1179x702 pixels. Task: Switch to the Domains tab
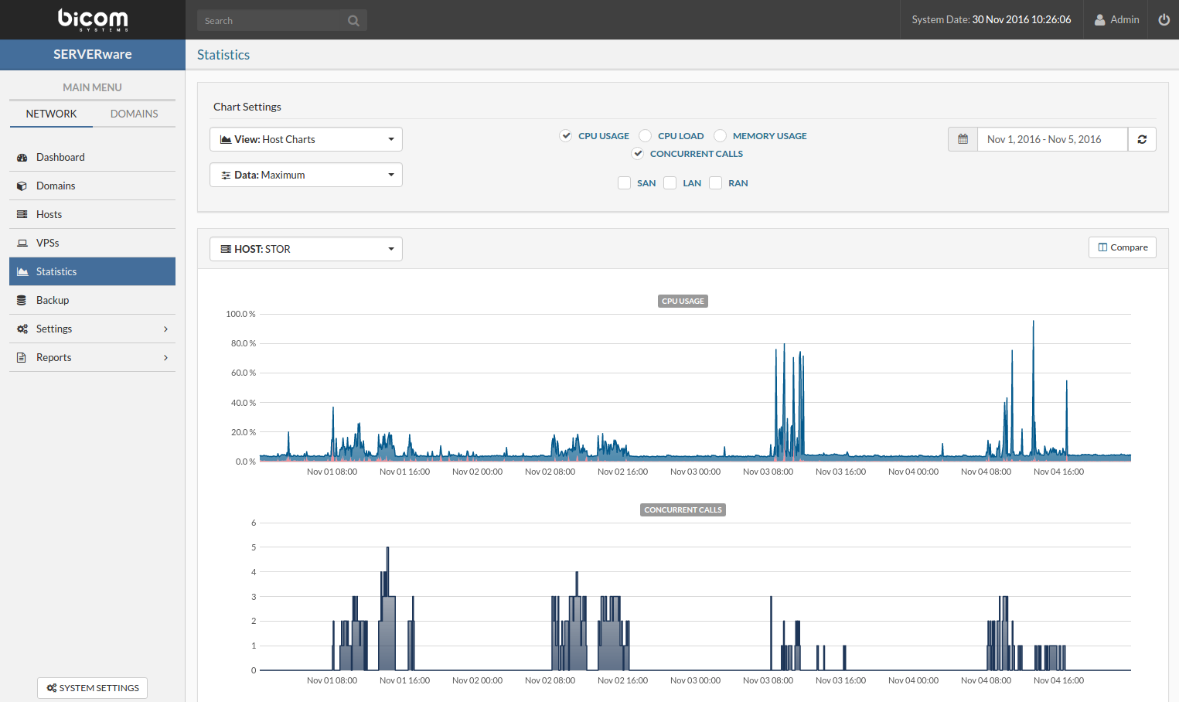click(134, 114)
